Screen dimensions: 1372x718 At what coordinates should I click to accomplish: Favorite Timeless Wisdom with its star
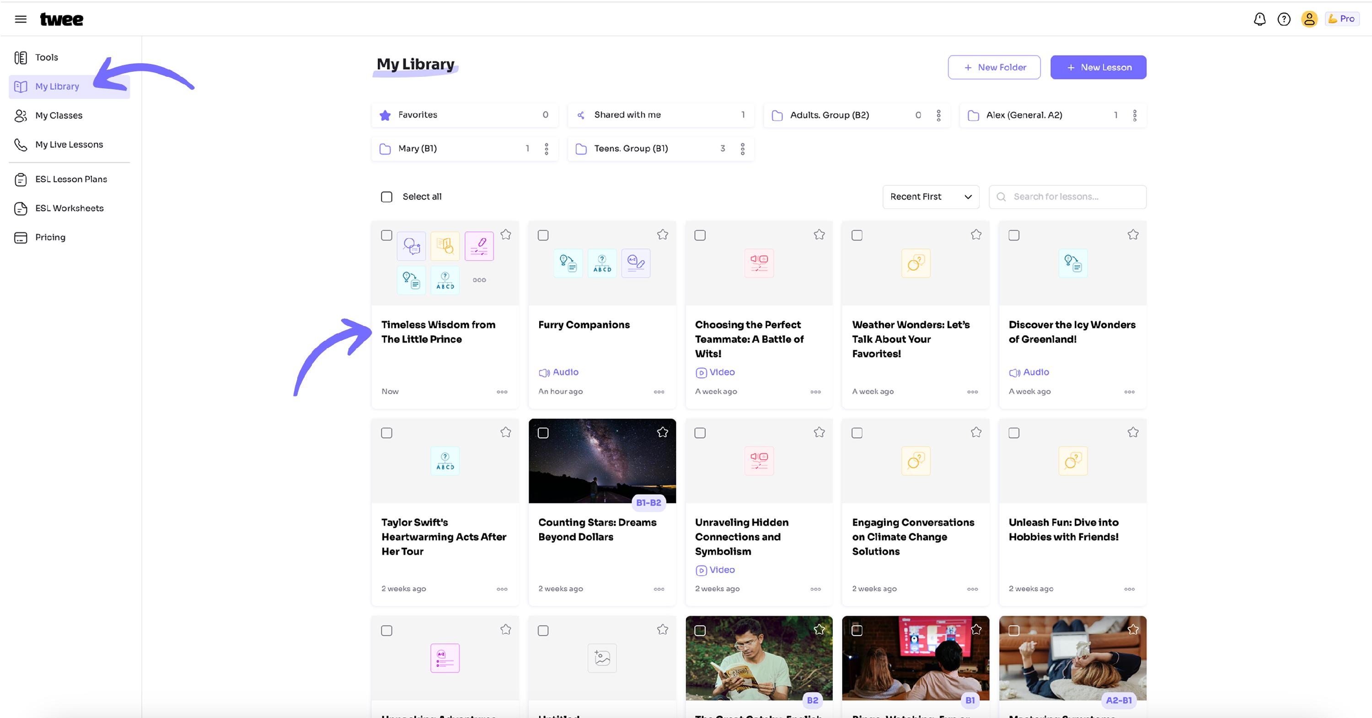(x=506, y=234)
